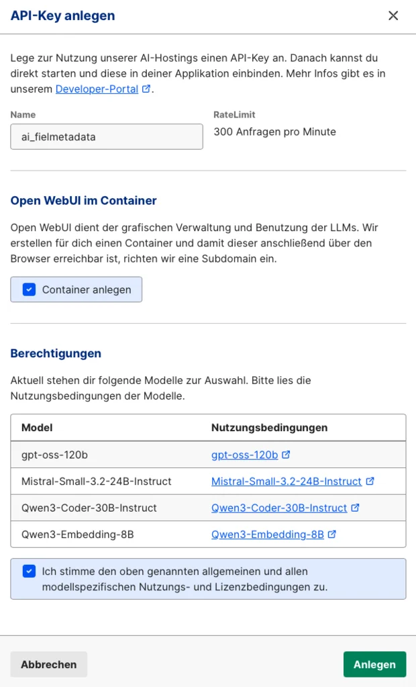Click the external link icon beside Mistral-Small-3.2-24B-Instruct
This screenshot has height=687, width=416.
pos(370,482)
